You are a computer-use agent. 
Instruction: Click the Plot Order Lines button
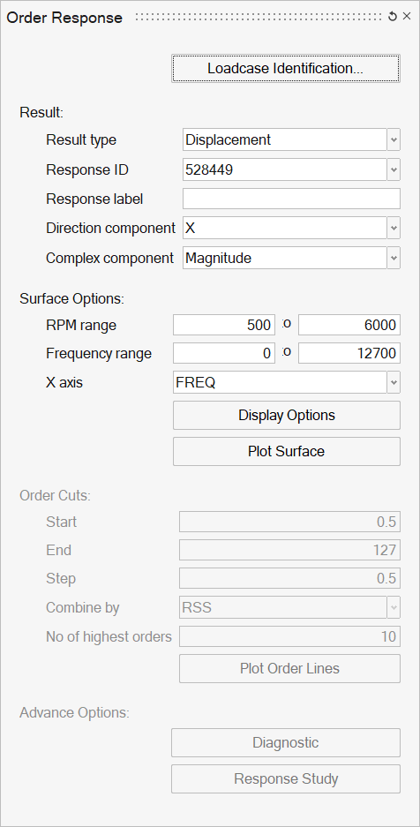[x=289, y=669]
